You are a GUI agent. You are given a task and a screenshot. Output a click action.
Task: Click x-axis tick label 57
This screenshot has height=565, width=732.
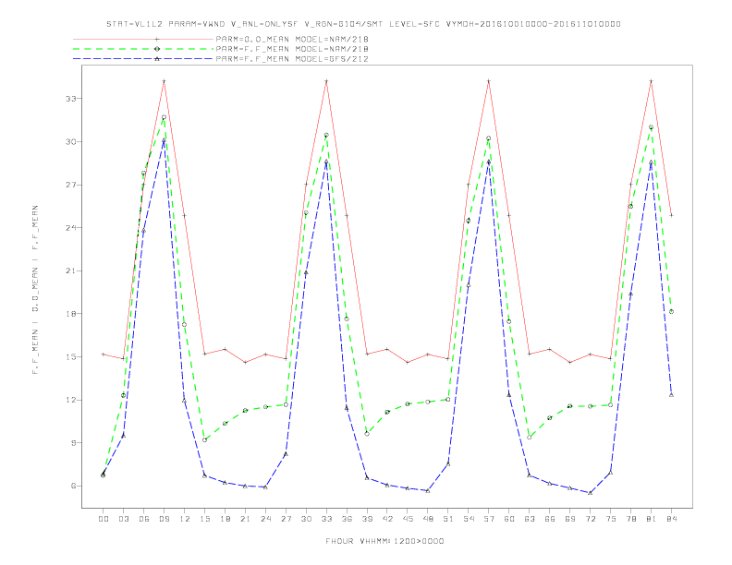[x=489, y=519]
